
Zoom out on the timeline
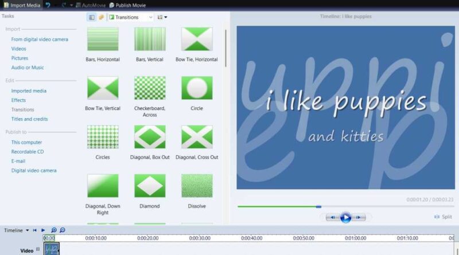[63, 230]
